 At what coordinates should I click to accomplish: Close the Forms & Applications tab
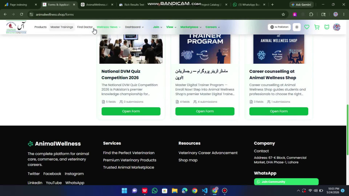pyautogui.click(x=74, y=5)
